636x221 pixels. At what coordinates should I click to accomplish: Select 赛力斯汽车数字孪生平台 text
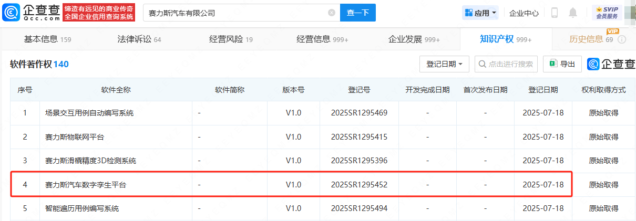pos(86,184)
